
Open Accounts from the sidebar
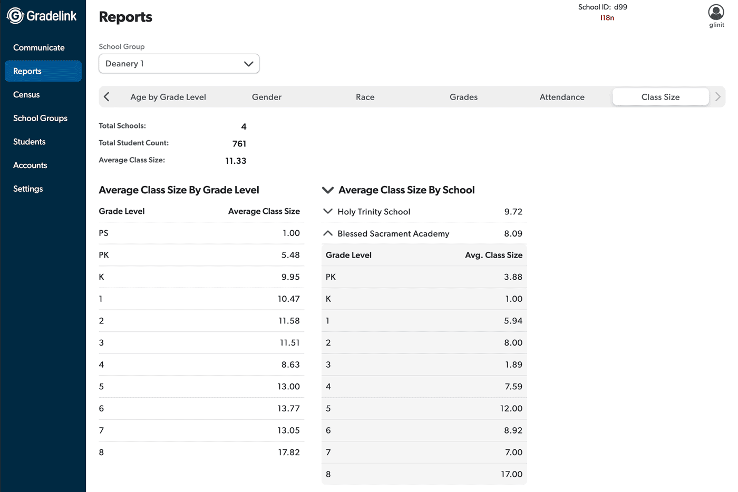30,165
